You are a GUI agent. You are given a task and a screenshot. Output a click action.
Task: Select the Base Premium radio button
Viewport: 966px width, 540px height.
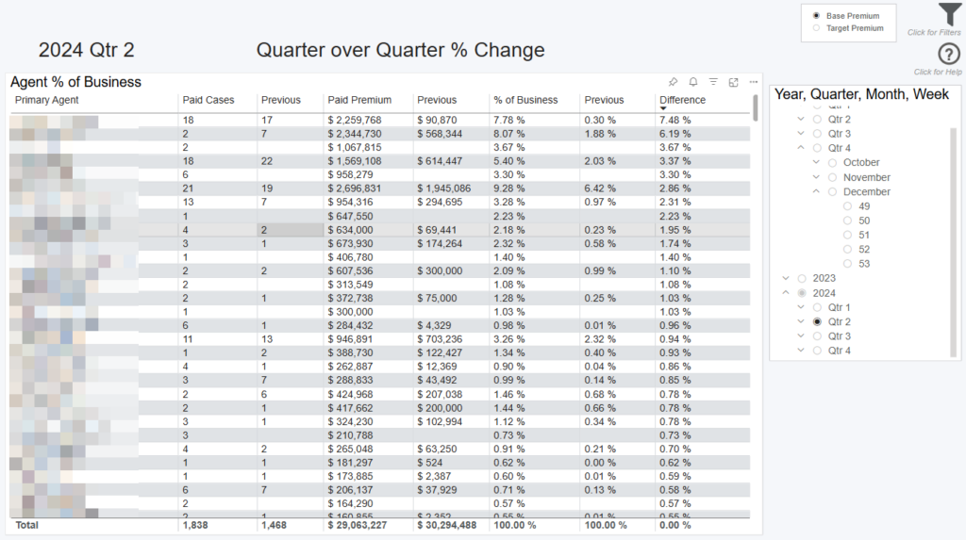(x=816, y=16)
